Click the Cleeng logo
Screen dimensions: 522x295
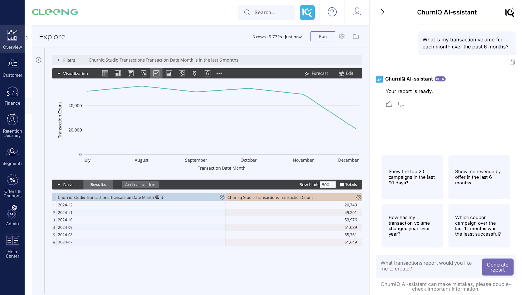click(55, 12)
